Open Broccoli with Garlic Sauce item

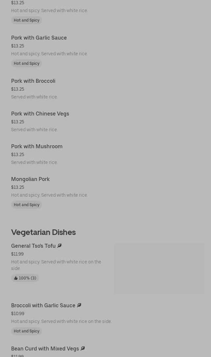click(43, 306)
